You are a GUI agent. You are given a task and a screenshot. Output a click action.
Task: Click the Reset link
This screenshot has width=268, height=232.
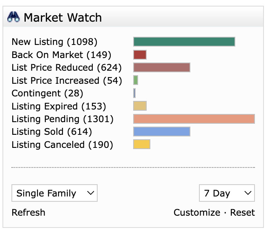coord(242,212)
